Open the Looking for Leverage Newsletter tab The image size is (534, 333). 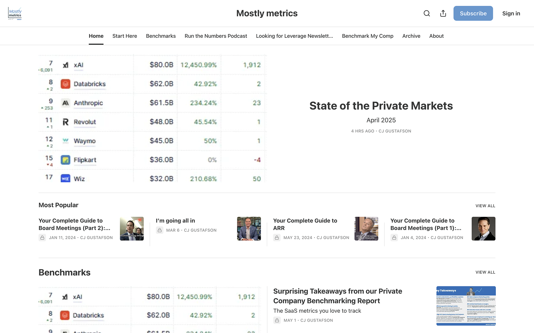294,36
